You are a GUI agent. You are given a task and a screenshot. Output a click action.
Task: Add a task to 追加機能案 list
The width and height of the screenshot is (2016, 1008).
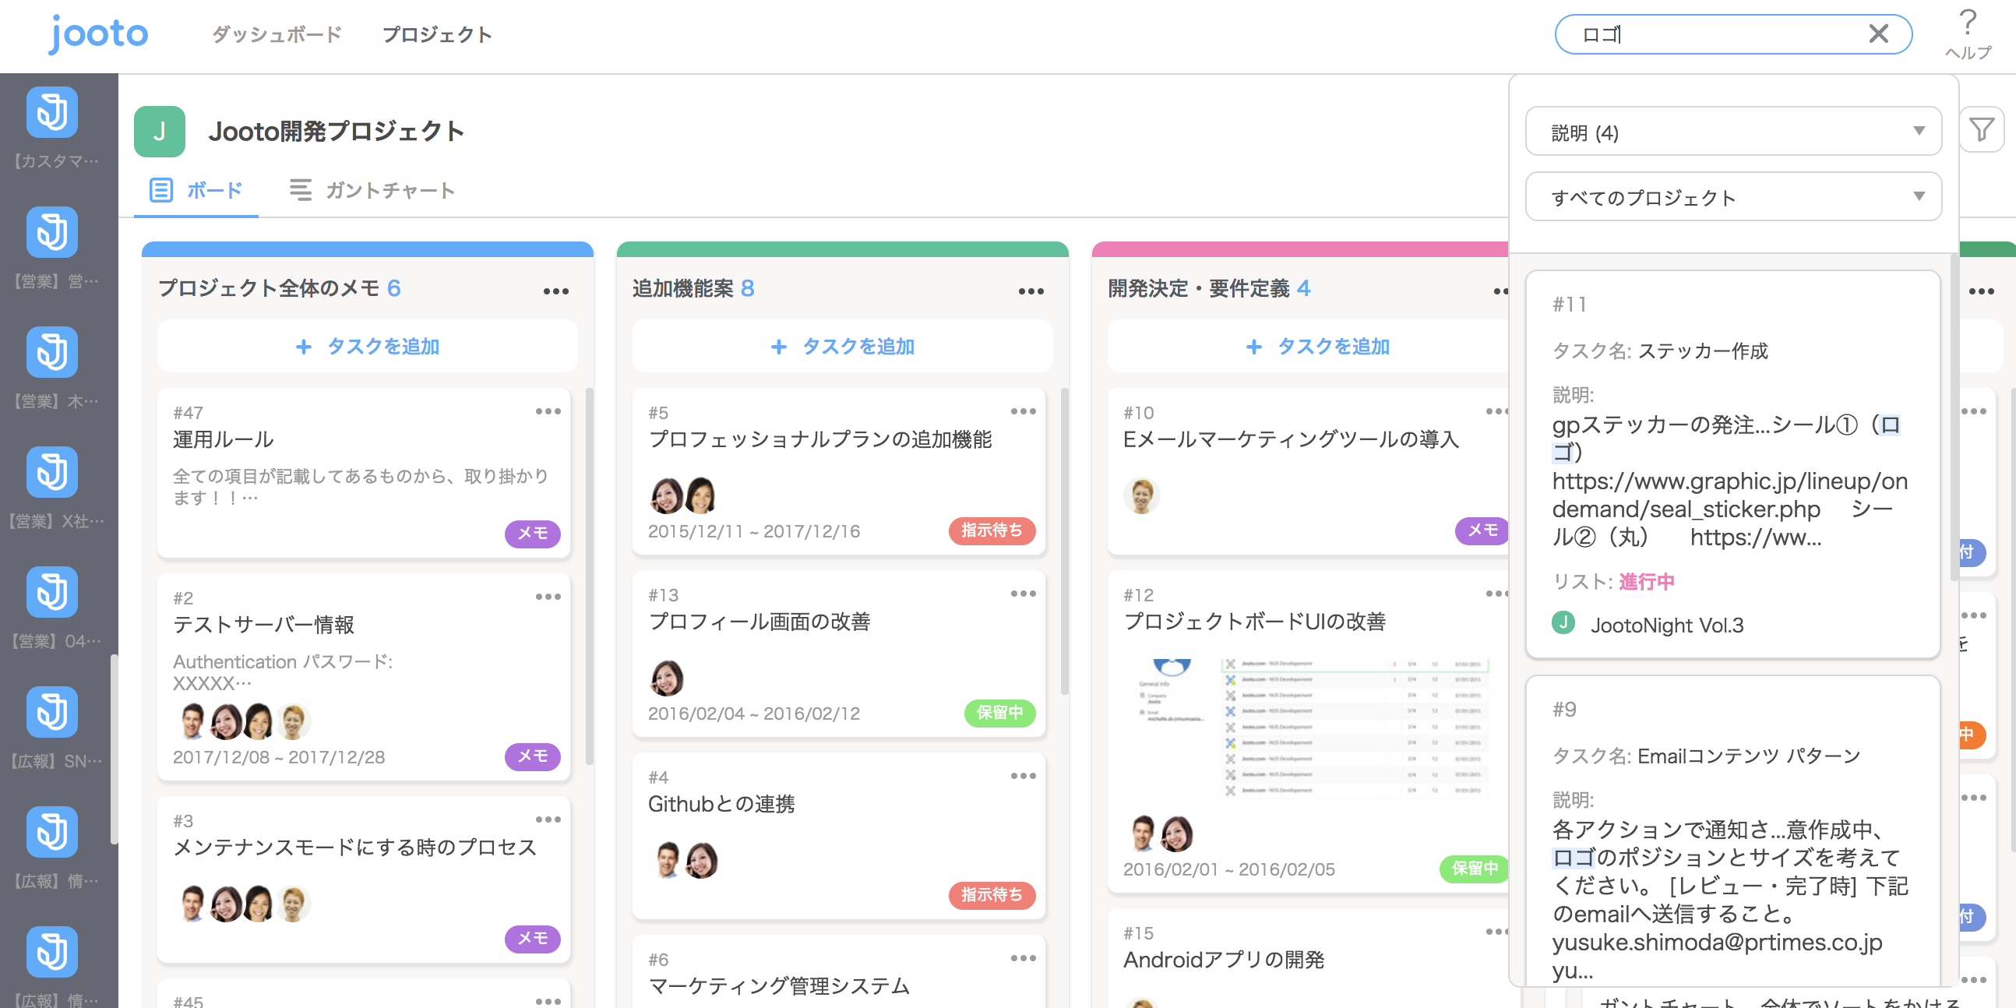tap(842, 346)
